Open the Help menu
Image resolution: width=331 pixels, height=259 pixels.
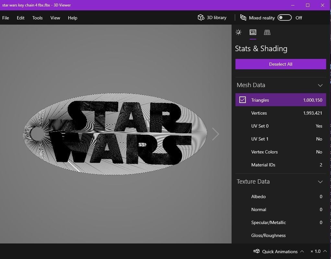(x=73, y=18)
